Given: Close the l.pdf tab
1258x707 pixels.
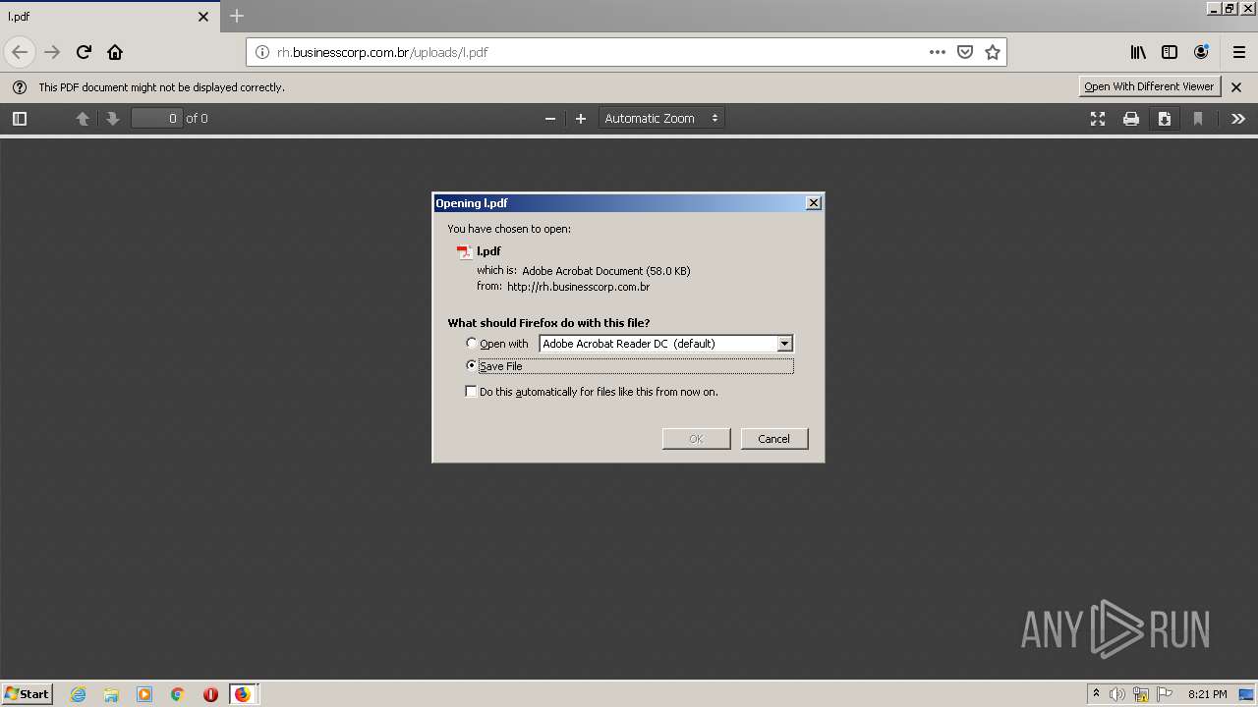Looking at the screenshot, I should tap(203, 17).
